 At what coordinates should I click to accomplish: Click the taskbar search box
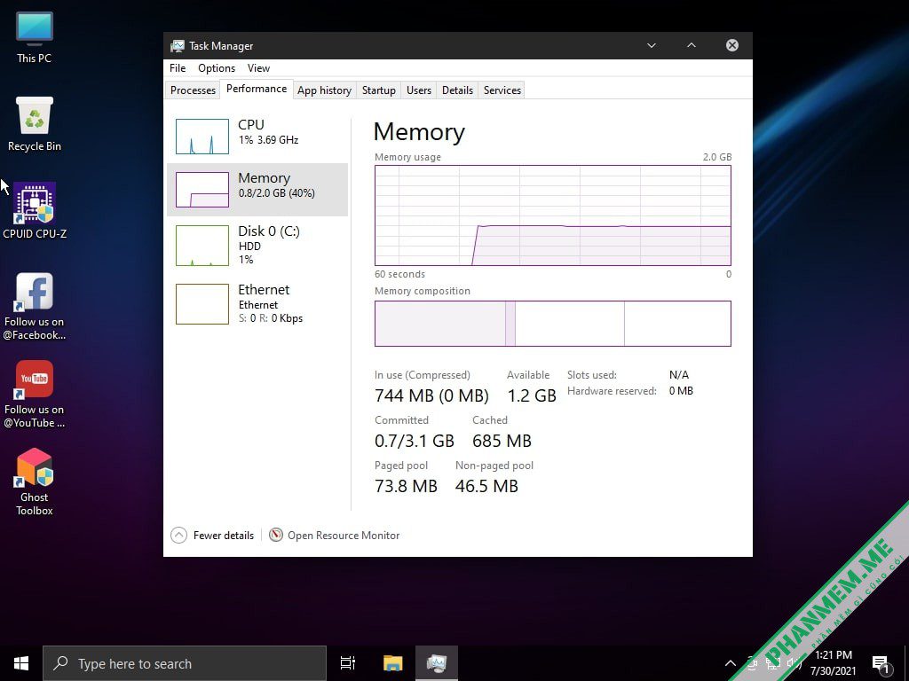pyautogui.click(x=185, y=663)
